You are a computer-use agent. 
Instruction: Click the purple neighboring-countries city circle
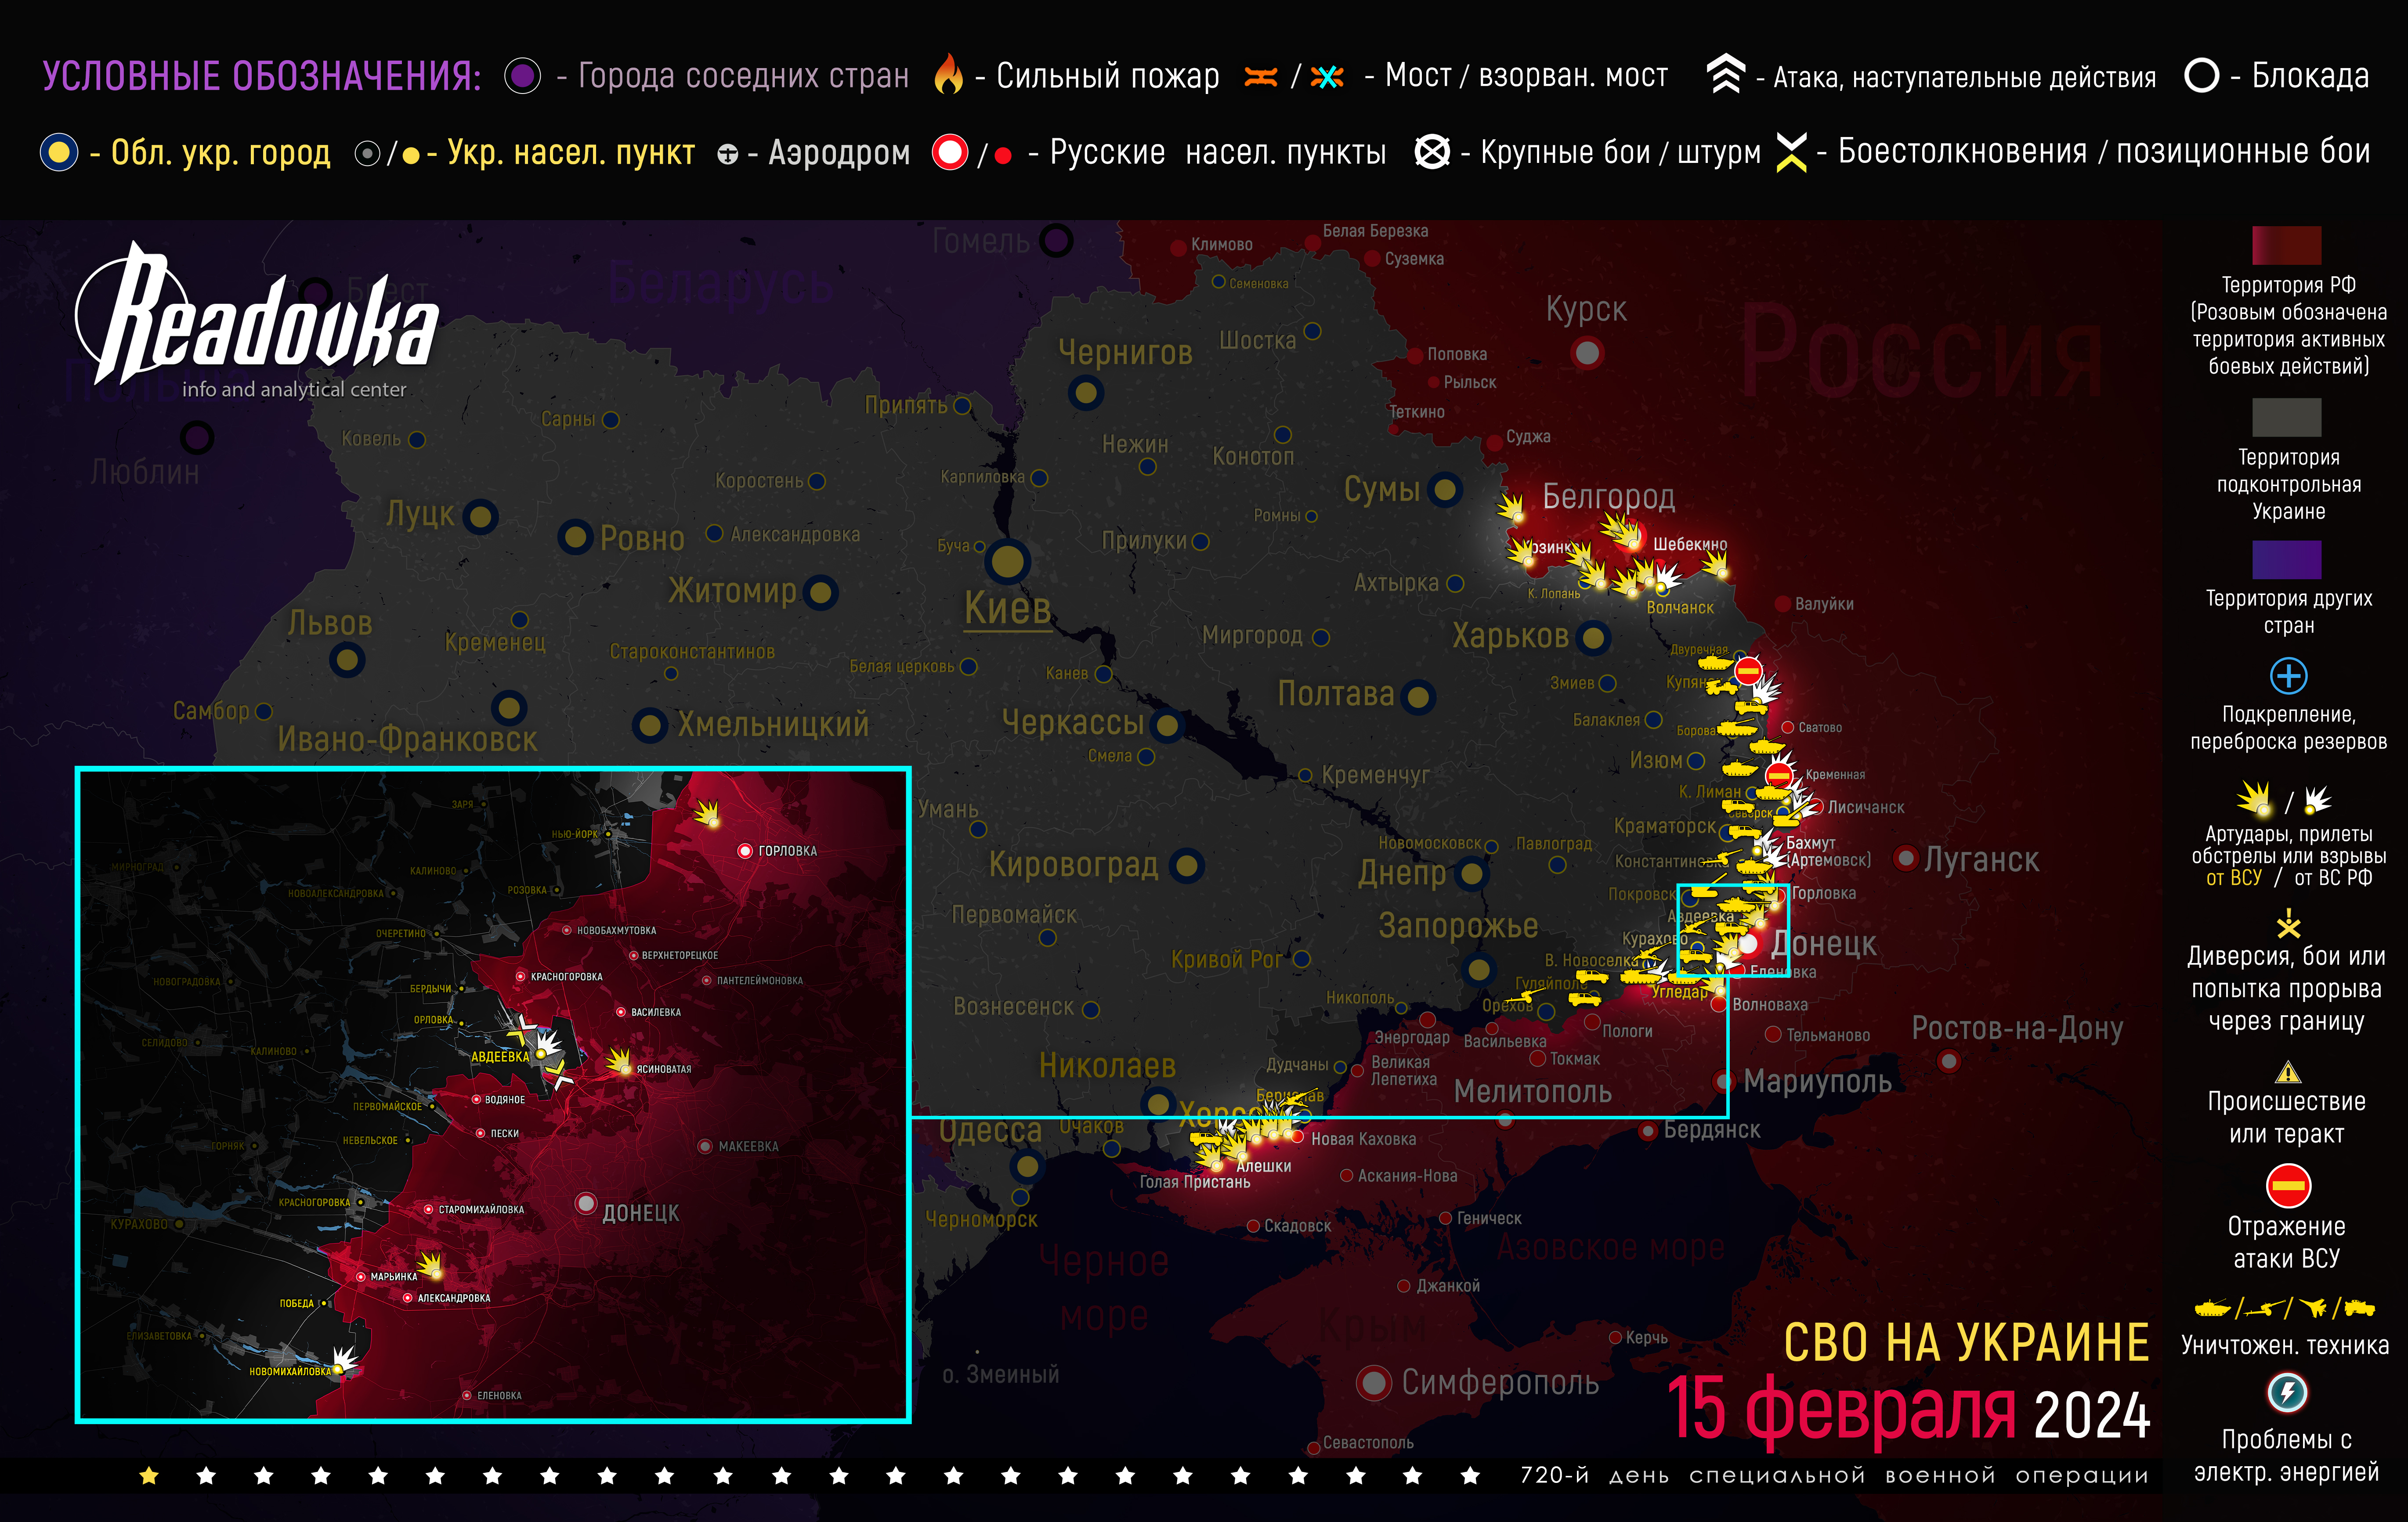click(522, 76)
